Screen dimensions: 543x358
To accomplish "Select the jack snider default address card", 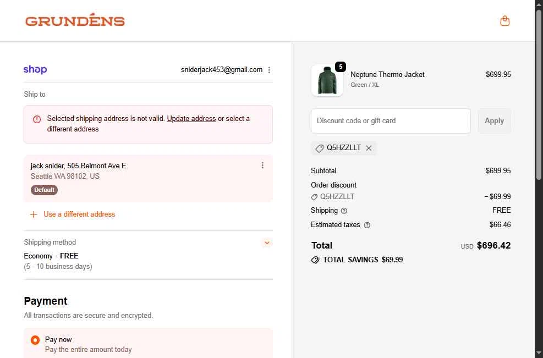I will click(148, 178).
